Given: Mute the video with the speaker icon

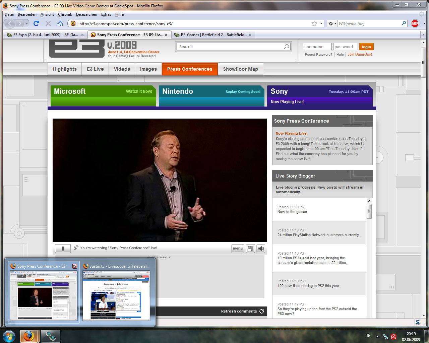Looking at the screenshot, I should coord(261,248).
